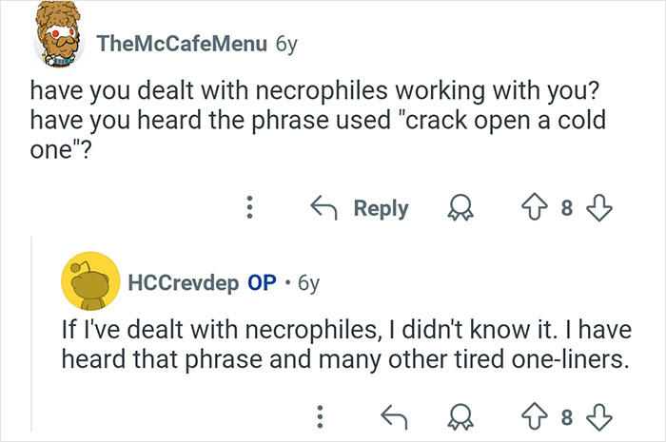Collapse thread using the vertical reply line

29,333
